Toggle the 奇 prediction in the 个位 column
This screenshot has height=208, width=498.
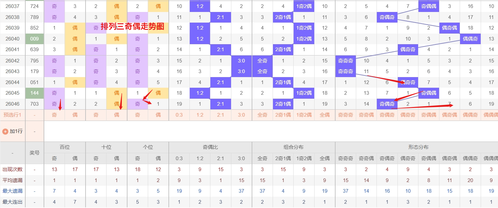coord(137,115)
